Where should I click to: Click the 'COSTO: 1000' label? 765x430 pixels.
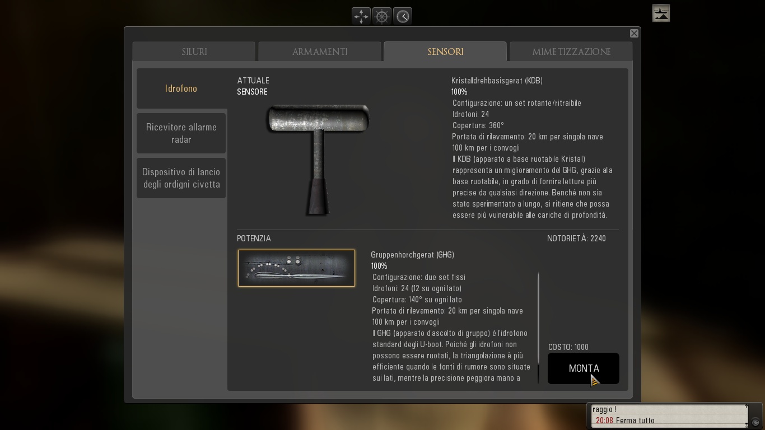(568, 347)
